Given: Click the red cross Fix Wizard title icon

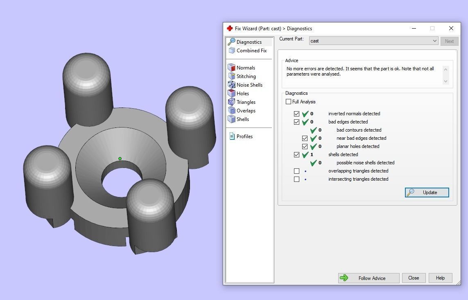Looking at the screenshot, I should click(230, 28).
